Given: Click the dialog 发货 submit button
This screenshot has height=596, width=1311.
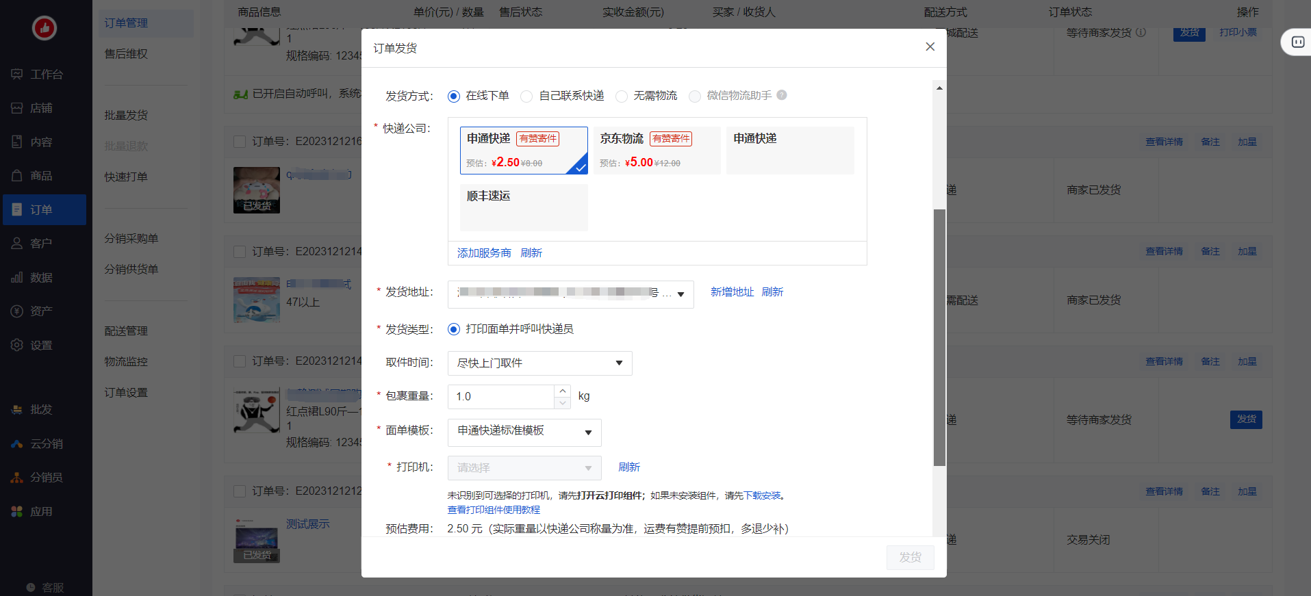Looking at the screenshot, I should [x=911, y=558].
